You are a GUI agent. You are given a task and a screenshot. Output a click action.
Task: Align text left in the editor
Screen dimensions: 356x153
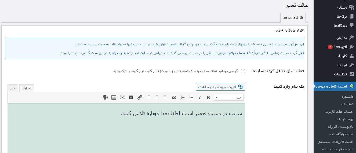tap(165, 97)
